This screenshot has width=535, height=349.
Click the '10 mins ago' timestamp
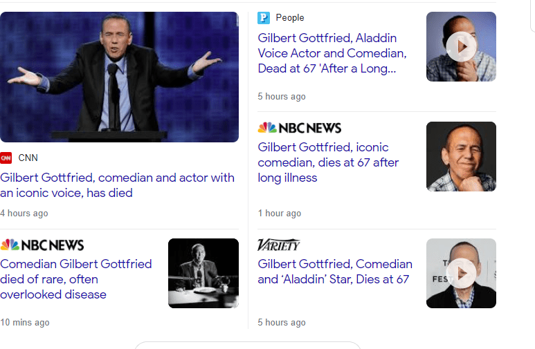[x=25, y=322]
